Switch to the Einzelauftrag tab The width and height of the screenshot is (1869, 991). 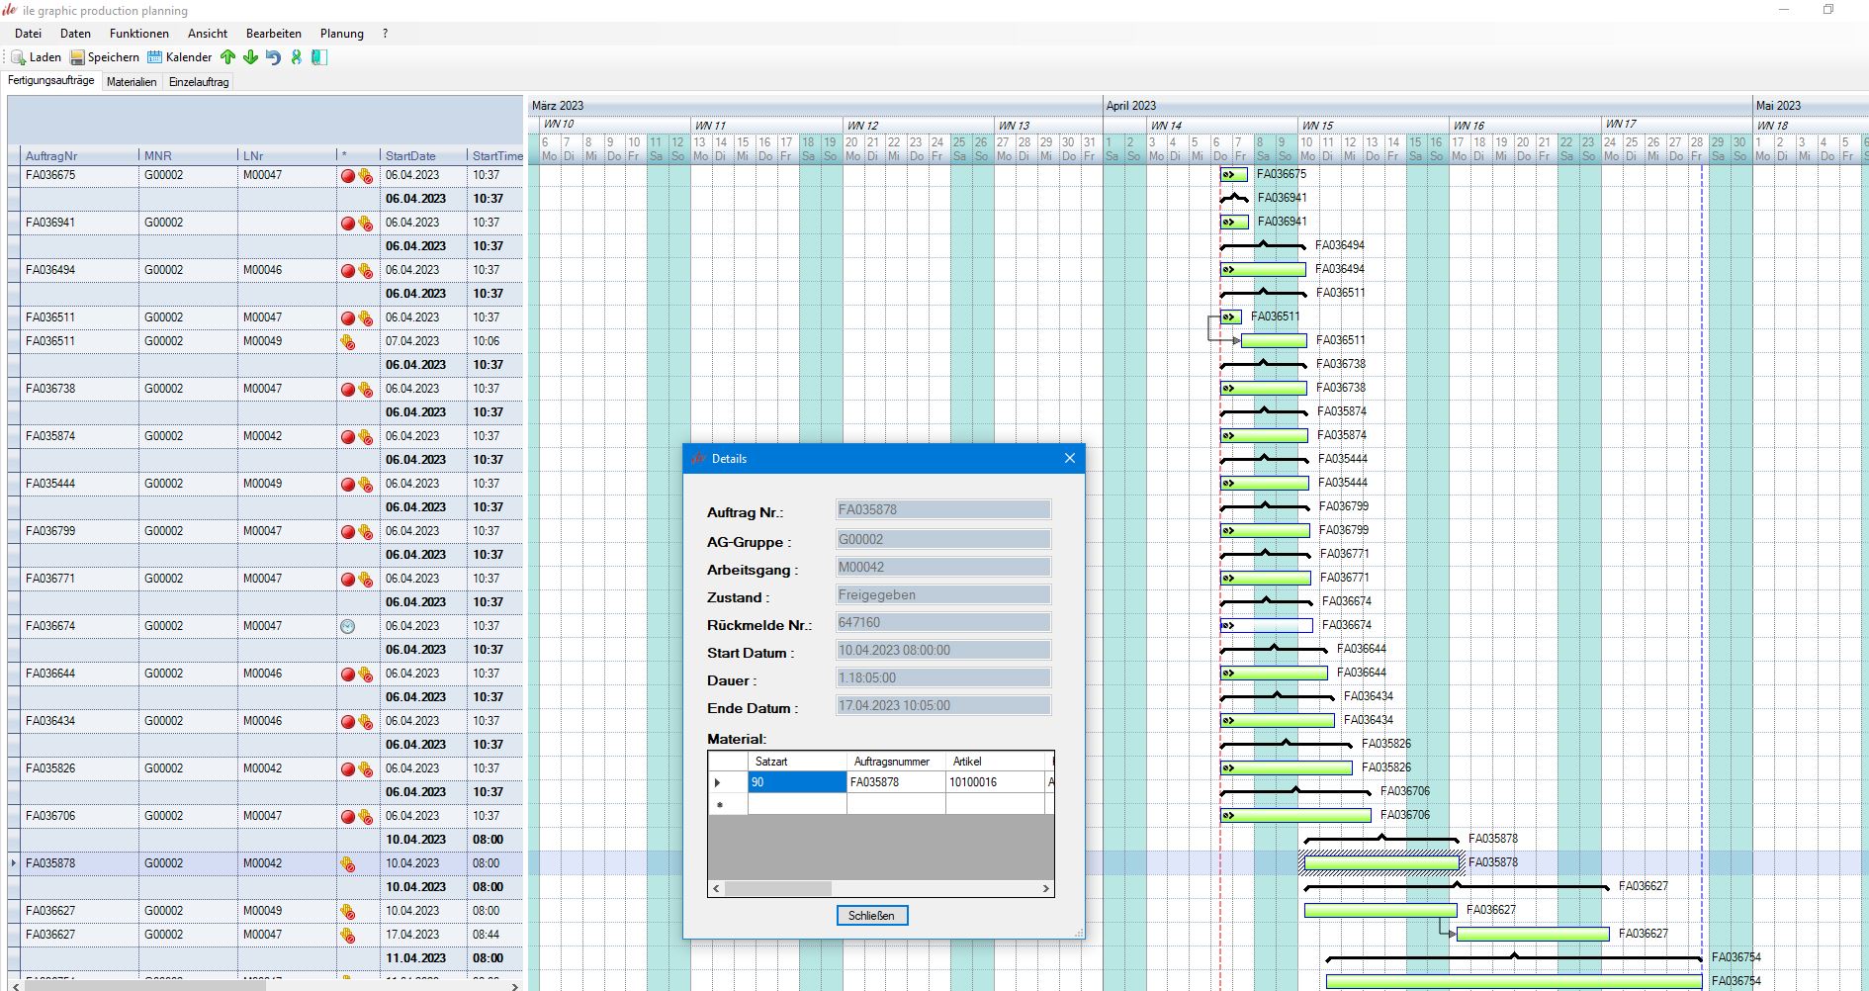(x=199, y=82)
